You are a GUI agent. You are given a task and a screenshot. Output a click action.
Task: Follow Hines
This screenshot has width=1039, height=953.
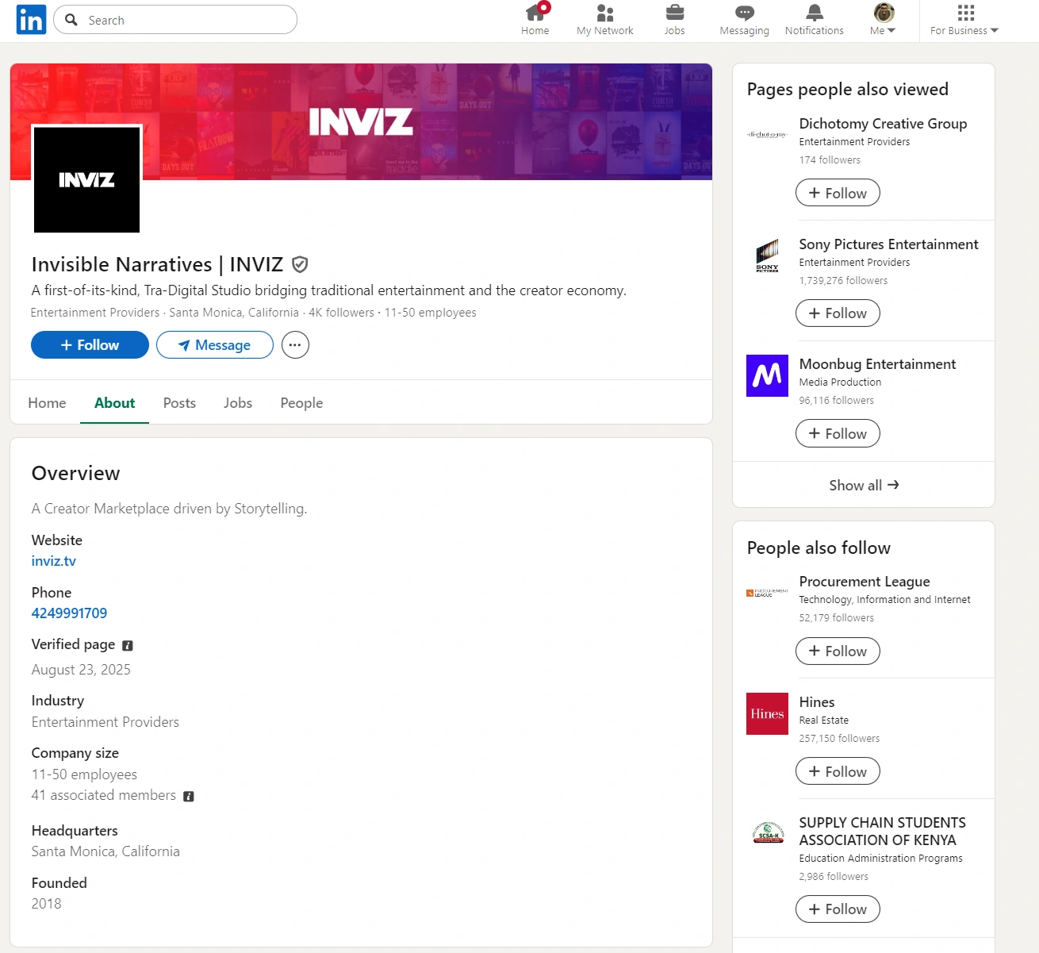(x=838, y=772)
